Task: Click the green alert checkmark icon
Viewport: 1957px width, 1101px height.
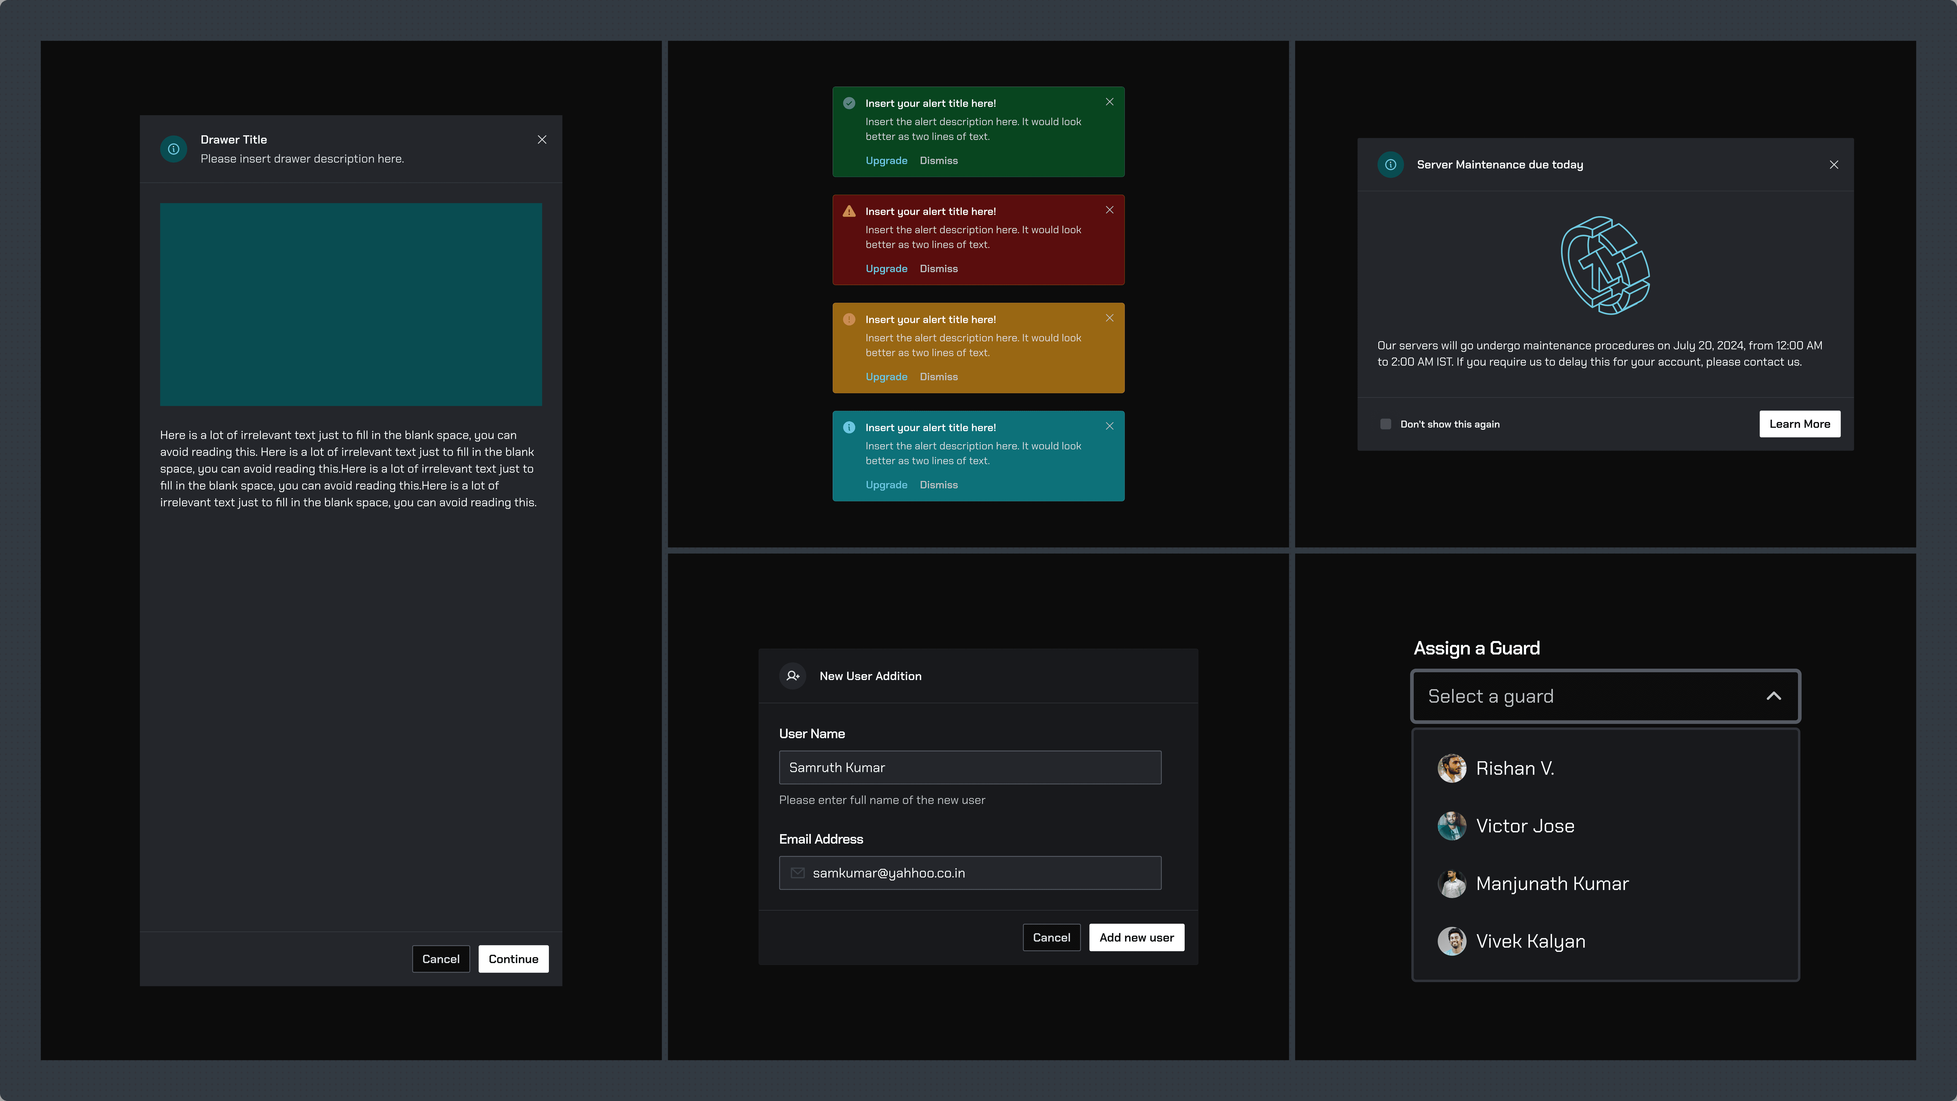Action: (x=849, y=103)
